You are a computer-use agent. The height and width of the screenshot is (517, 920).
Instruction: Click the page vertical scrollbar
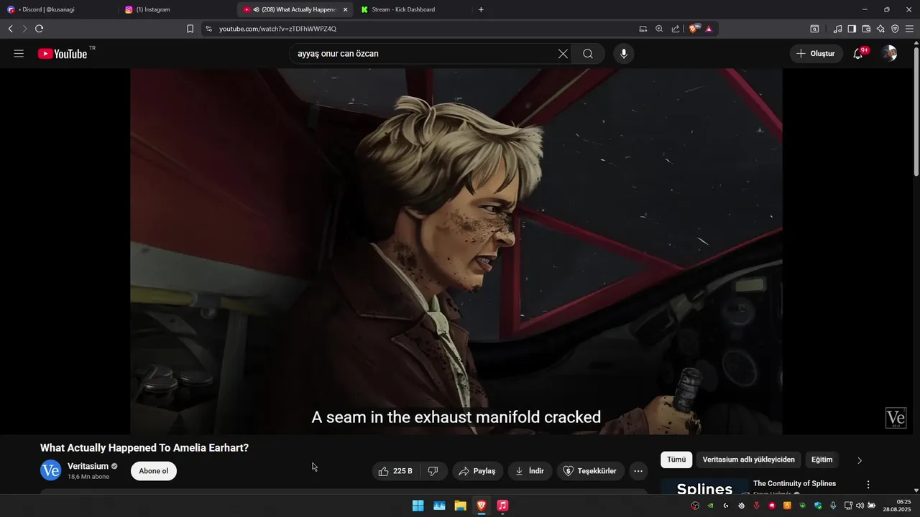click(x=916, y=110)
